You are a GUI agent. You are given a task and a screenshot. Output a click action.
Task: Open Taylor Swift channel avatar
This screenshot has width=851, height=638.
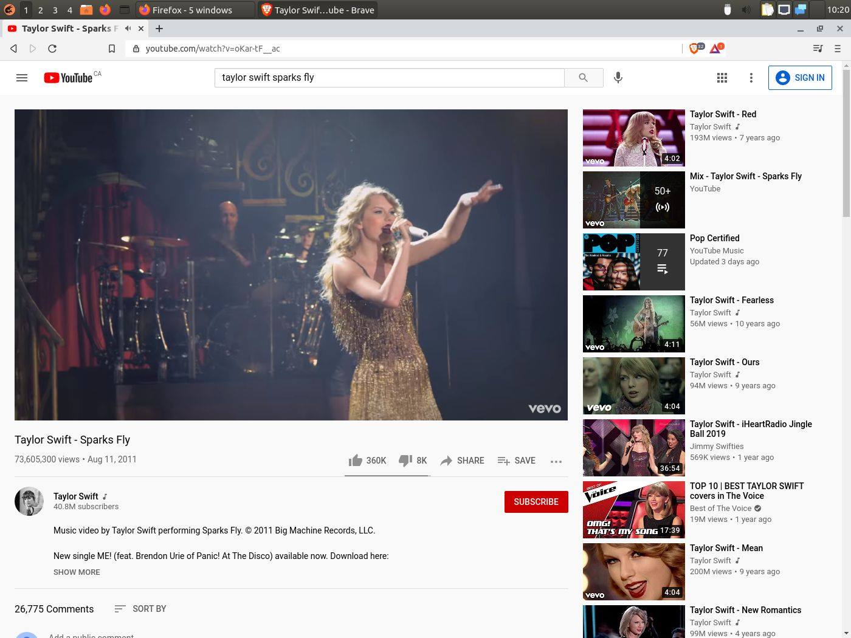point(29,501)
